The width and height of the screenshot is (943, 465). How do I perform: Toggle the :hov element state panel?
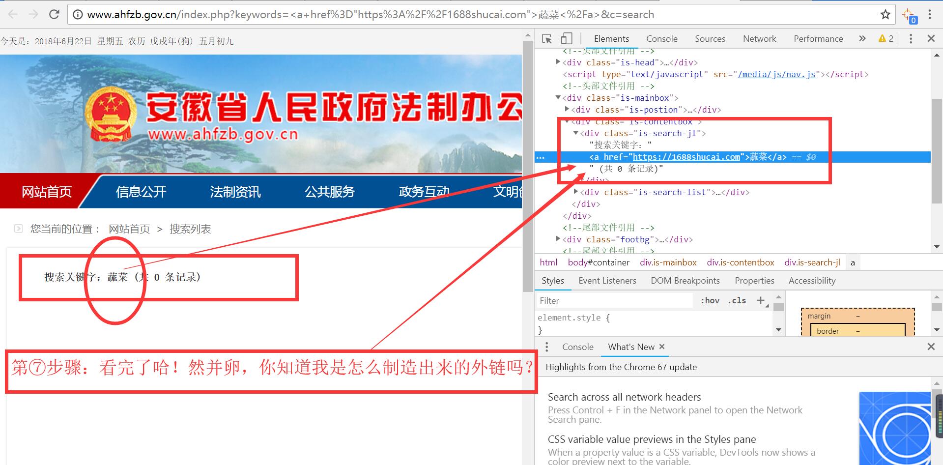[x=710, y=300]
